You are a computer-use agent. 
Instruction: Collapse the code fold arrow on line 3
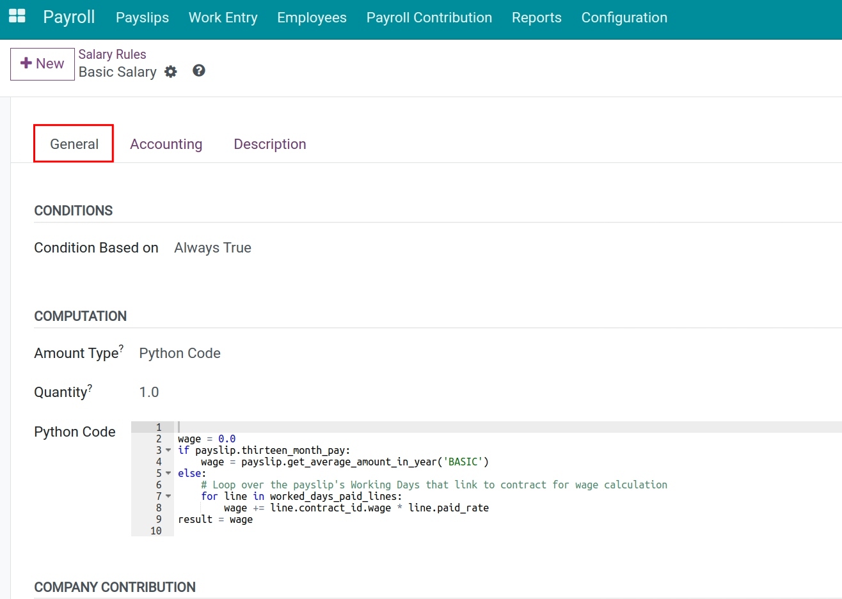pos(168,450)
